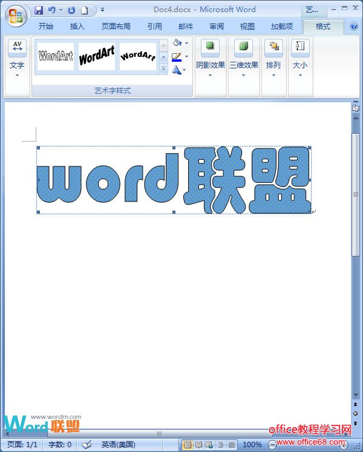Apply the slanted black WordArt style

97,56
